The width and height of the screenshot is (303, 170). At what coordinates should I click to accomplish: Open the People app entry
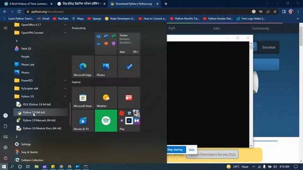tap(40, 57)
